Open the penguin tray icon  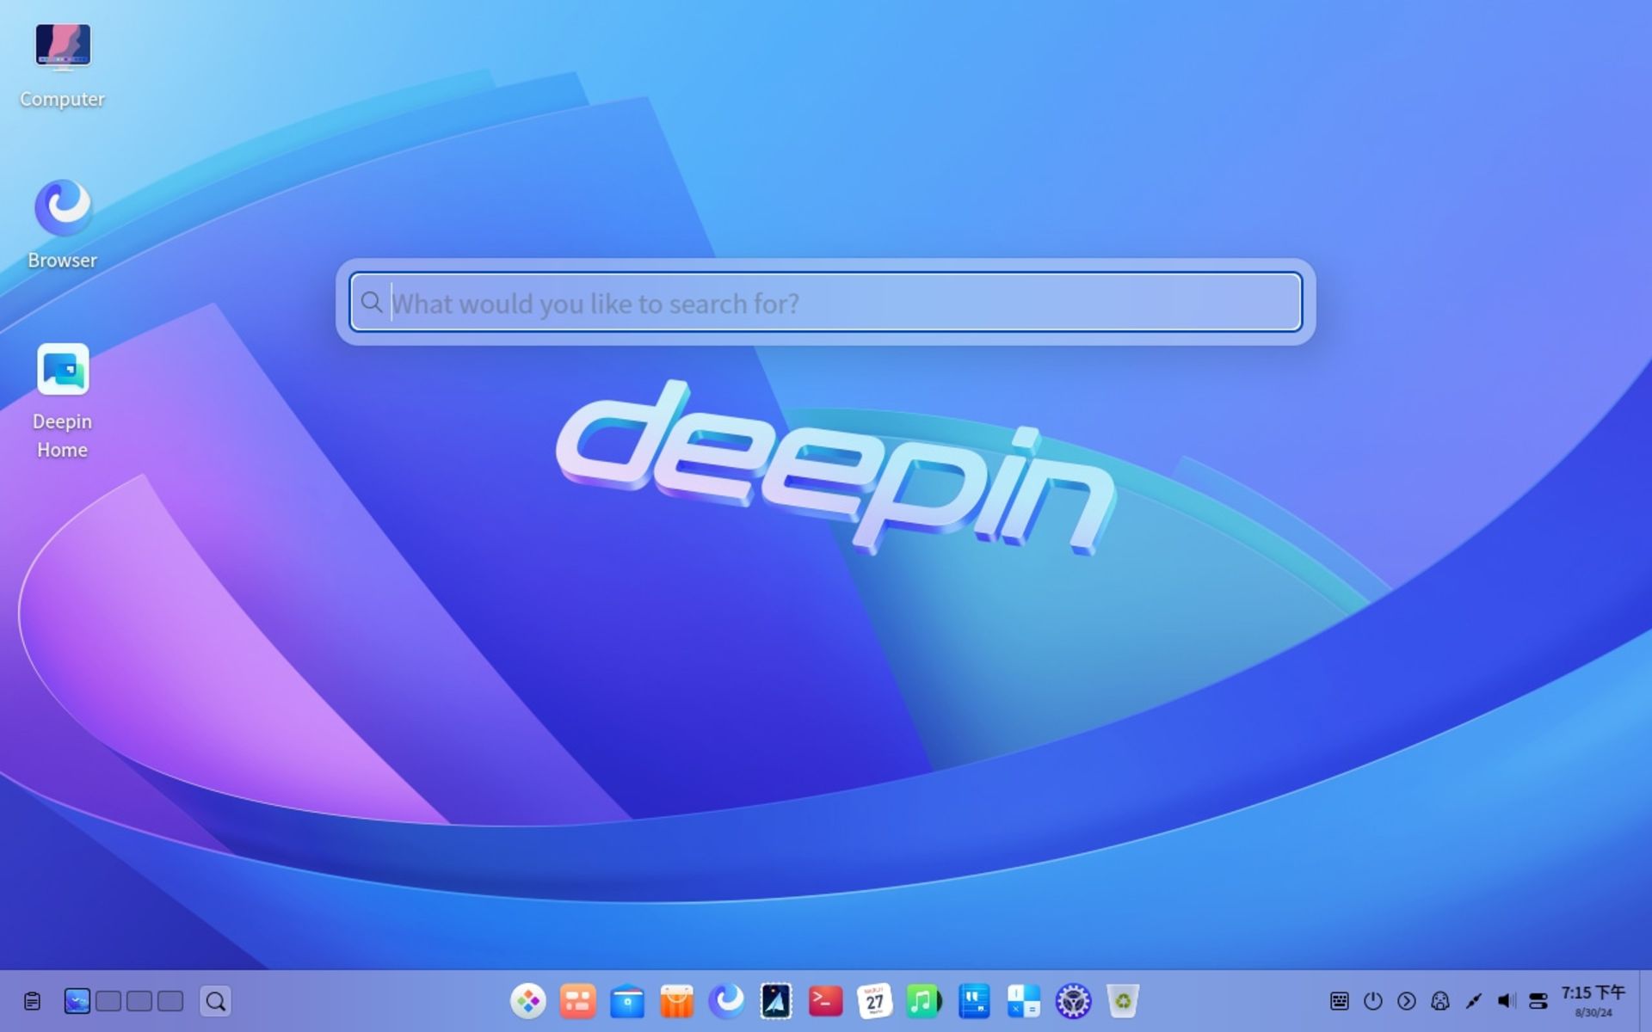point(1440,1001)
